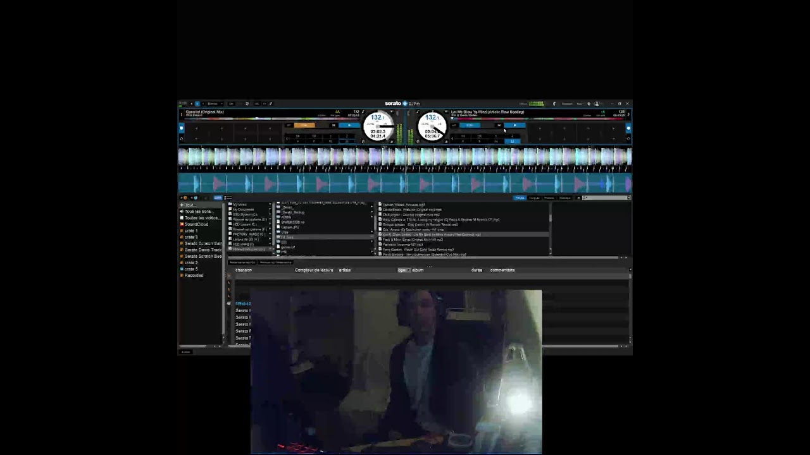Eject track from right deck

click(x=446, y=141)
